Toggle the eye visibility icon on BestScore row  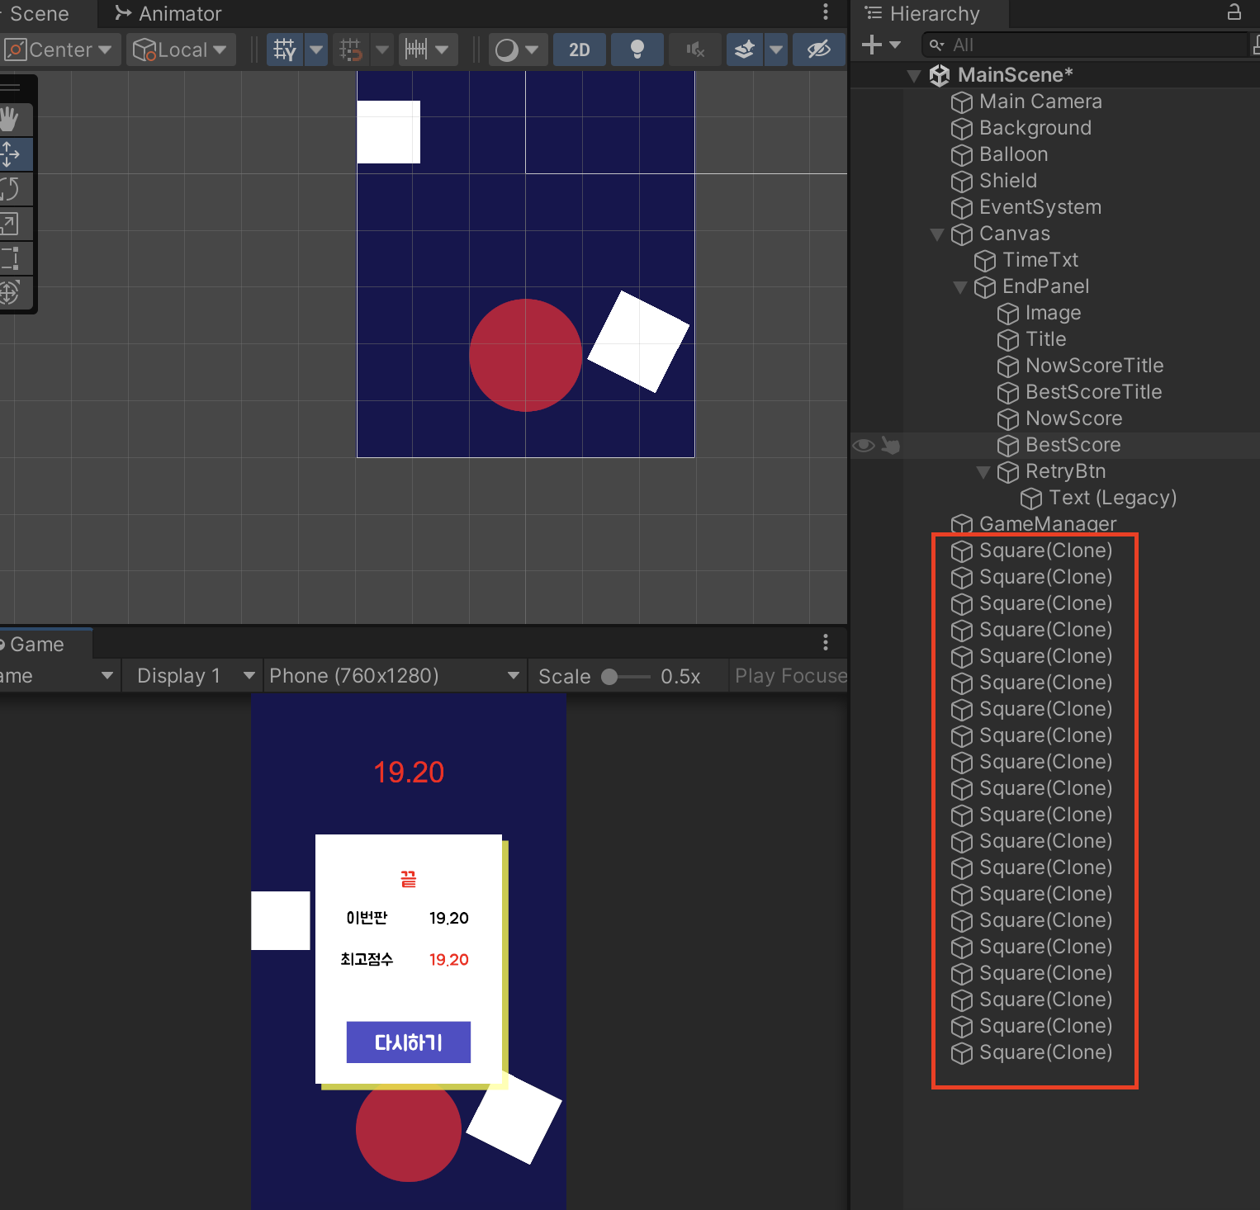pos(864,446)
